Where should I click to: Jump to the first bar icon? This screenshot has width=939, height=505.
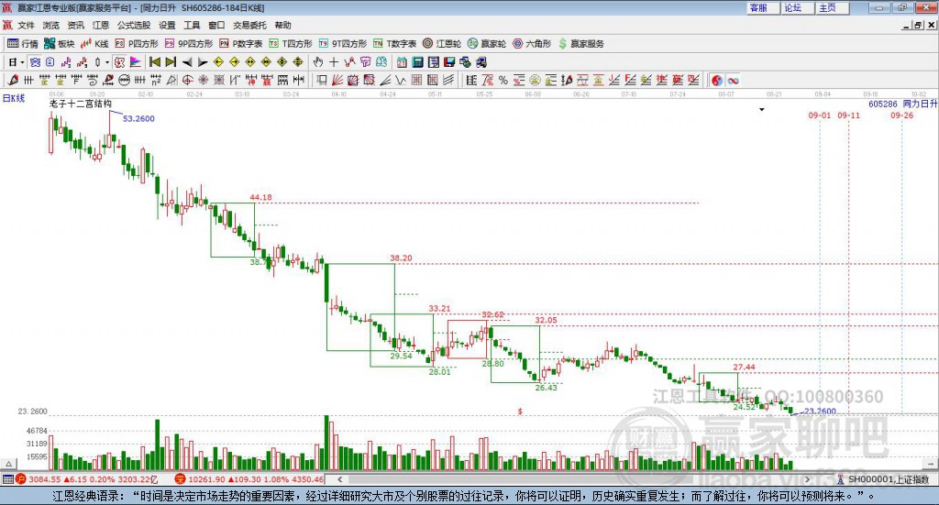154,62
